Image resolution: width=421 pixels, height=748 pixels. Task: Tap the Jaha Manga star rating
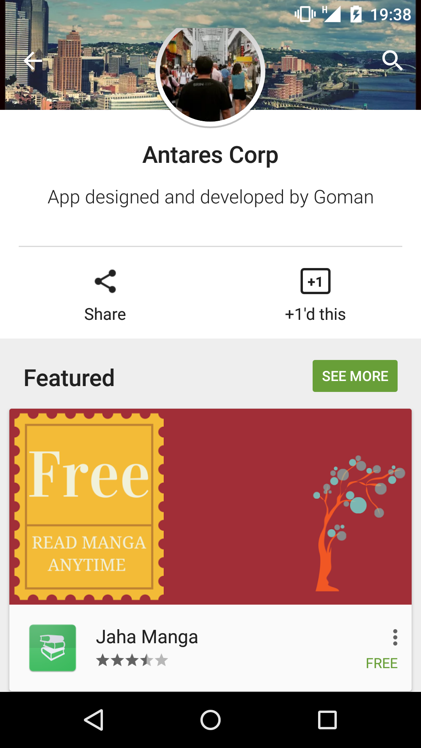pyautogui.click(x=132, y=660)
